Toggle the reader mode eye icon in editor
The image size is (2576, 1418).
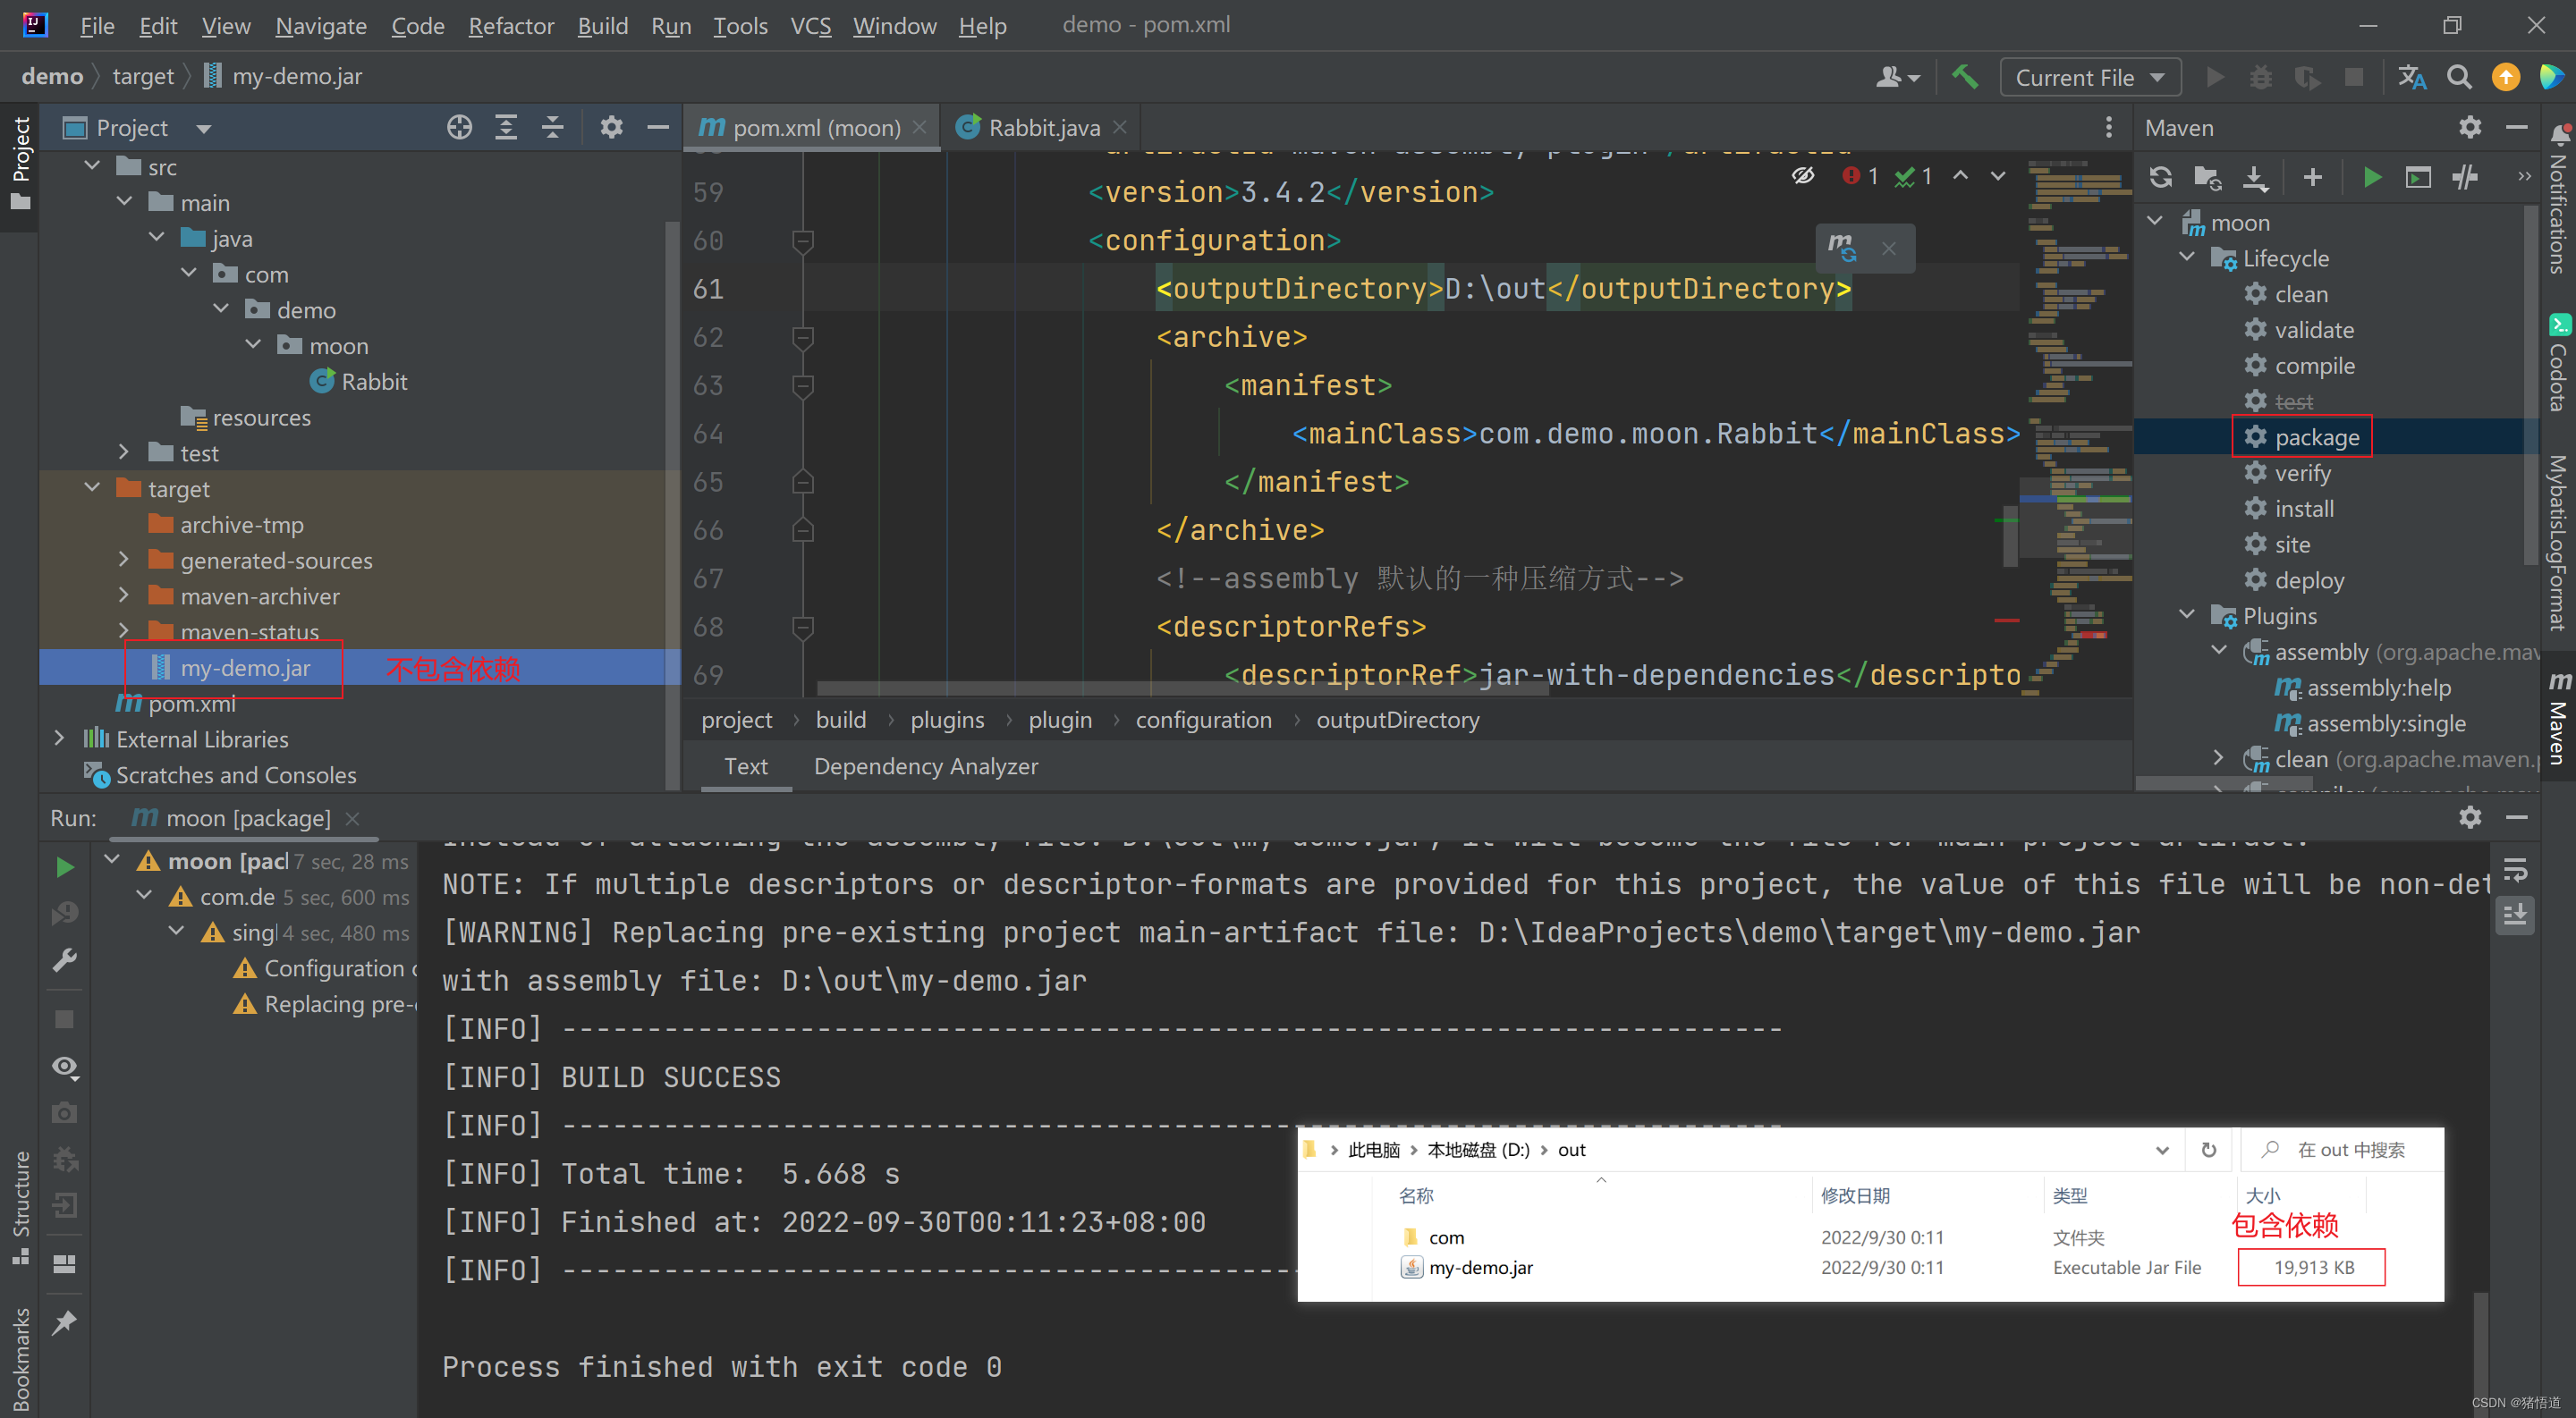point(1803,176)
